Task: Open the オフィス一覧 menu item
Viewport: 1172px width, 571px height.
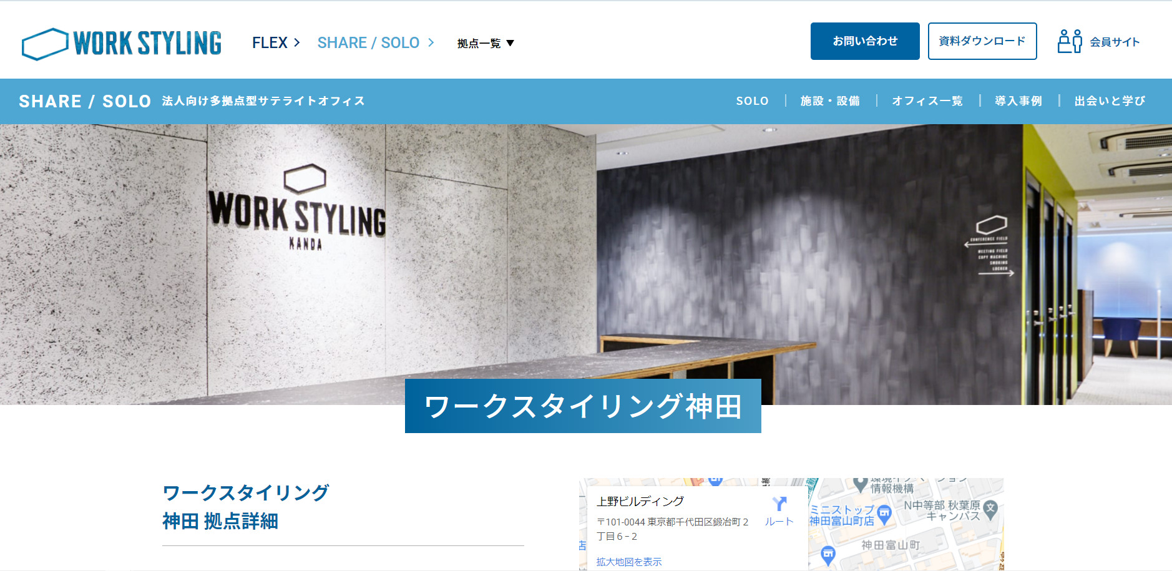Action: click(x=927, y=101)
